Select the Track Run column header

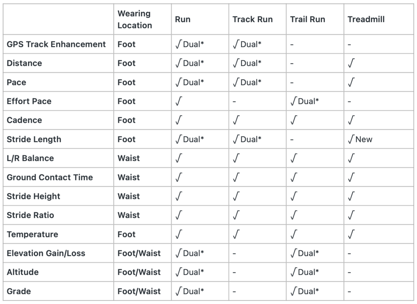coord(252,19)
